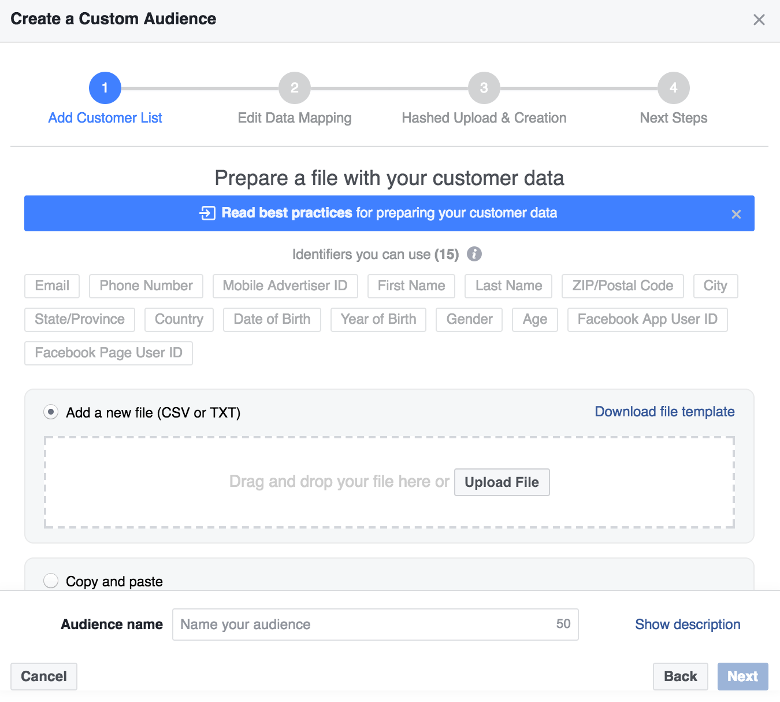This screenshot has width=780, height=702.
Task: Click step 4 circle in the progress bar
Action: point(674,88)
